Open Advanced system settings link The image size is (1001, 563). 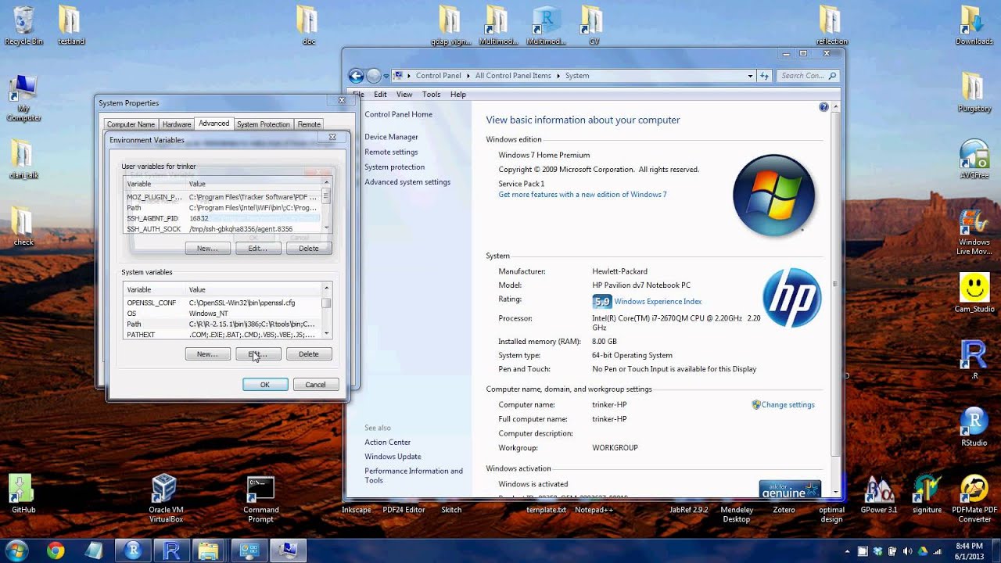pos(407,182)
